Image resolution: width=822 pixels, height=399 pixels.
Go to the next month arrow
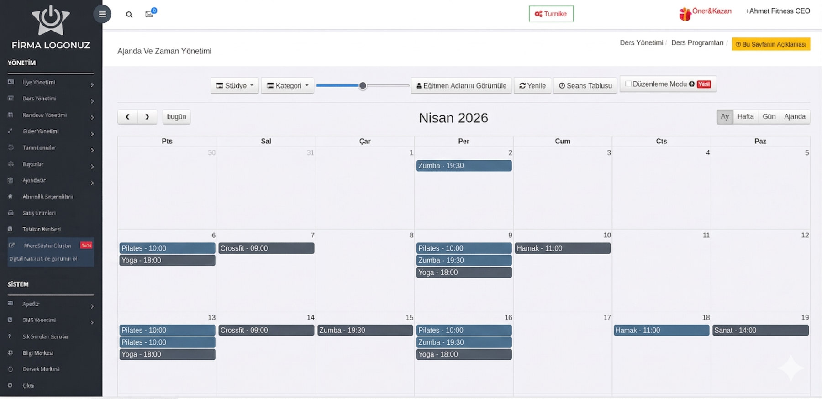point(147,117)
